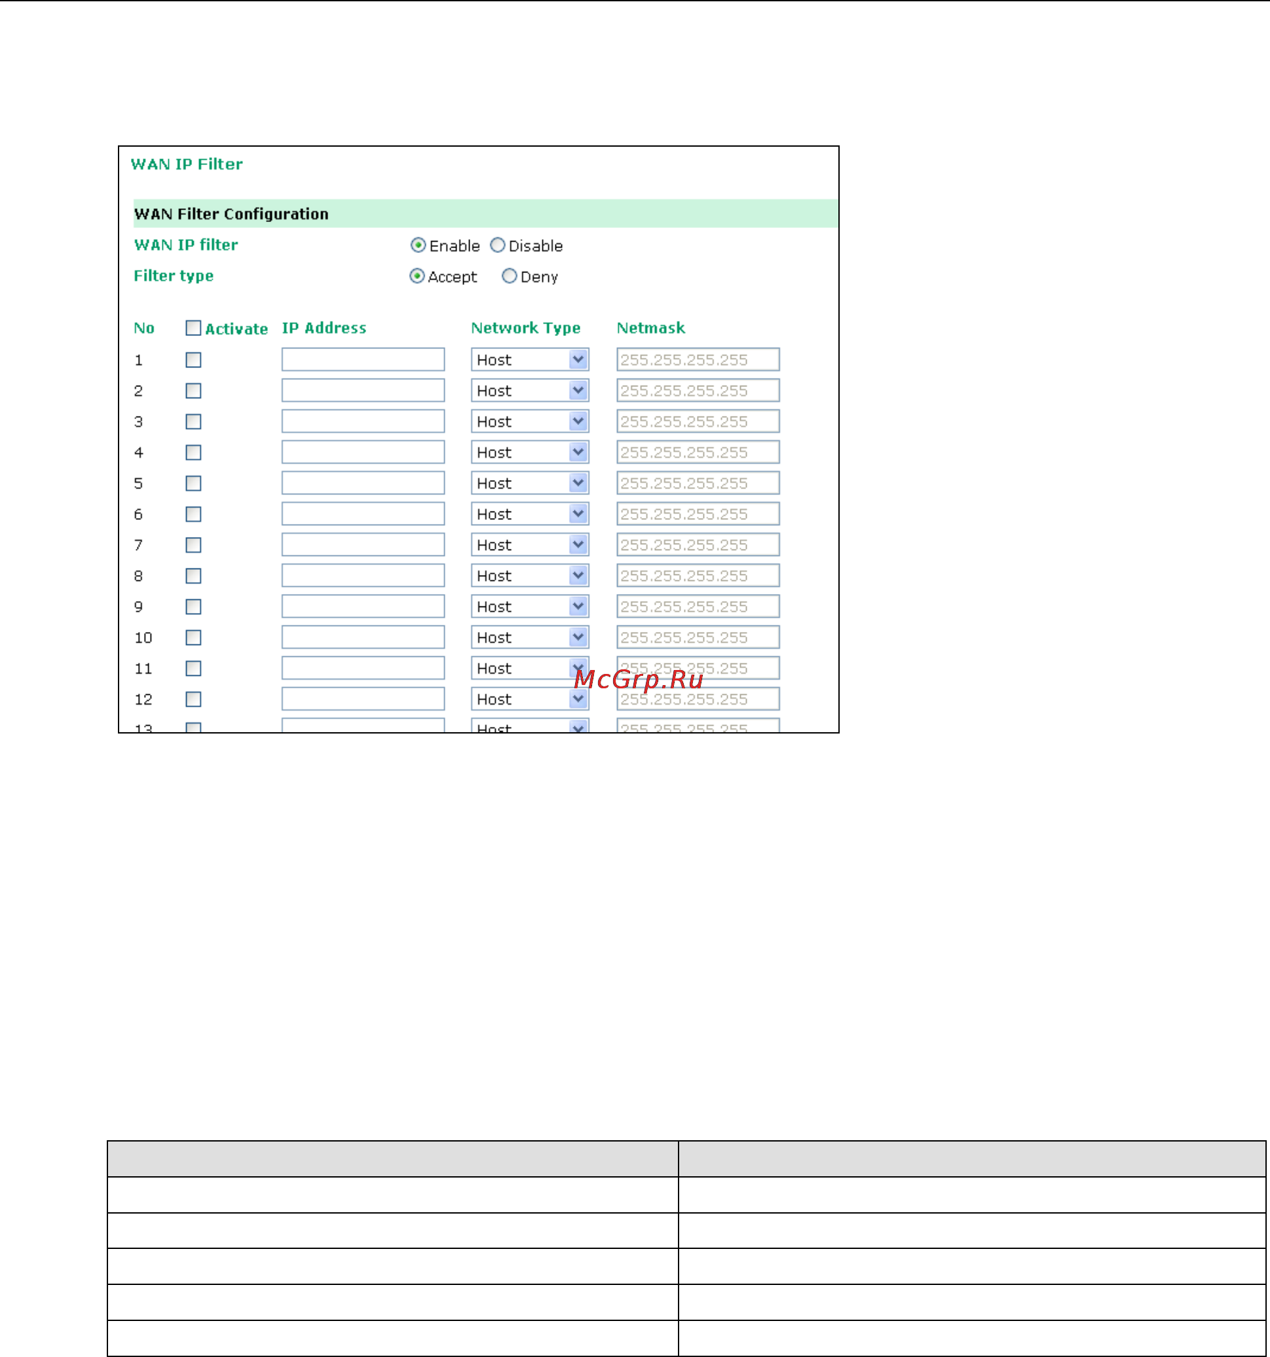Open Network Type dropdown in row 8
This screenshot has width=1270, height=1357.
pyautogui.click(x=530, y=576)
